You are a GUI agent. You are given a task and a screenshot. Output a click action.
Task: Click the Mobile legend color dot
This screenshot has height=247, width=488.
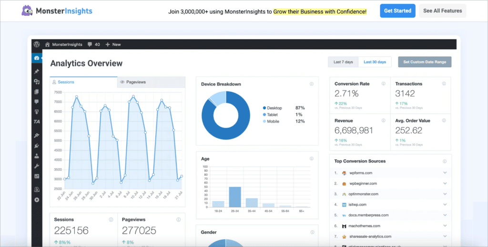pyautogui.click(x=264, y=122)
